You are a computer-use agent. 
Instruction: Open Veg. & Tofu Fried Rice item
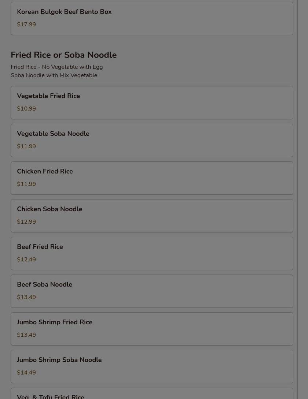pyautogui.click(x=152, y=394)
